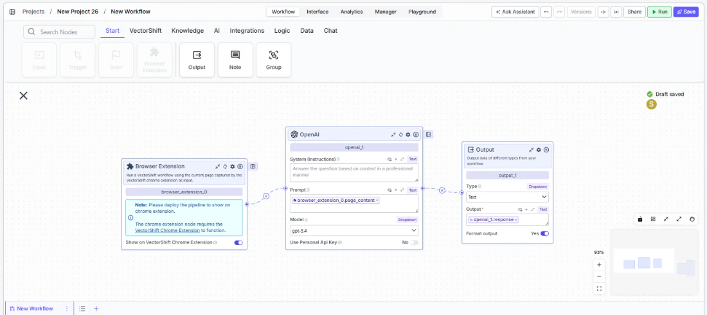Refresh the OpenAI node
The image size is (707, 315).
click(x=401, y=134)
